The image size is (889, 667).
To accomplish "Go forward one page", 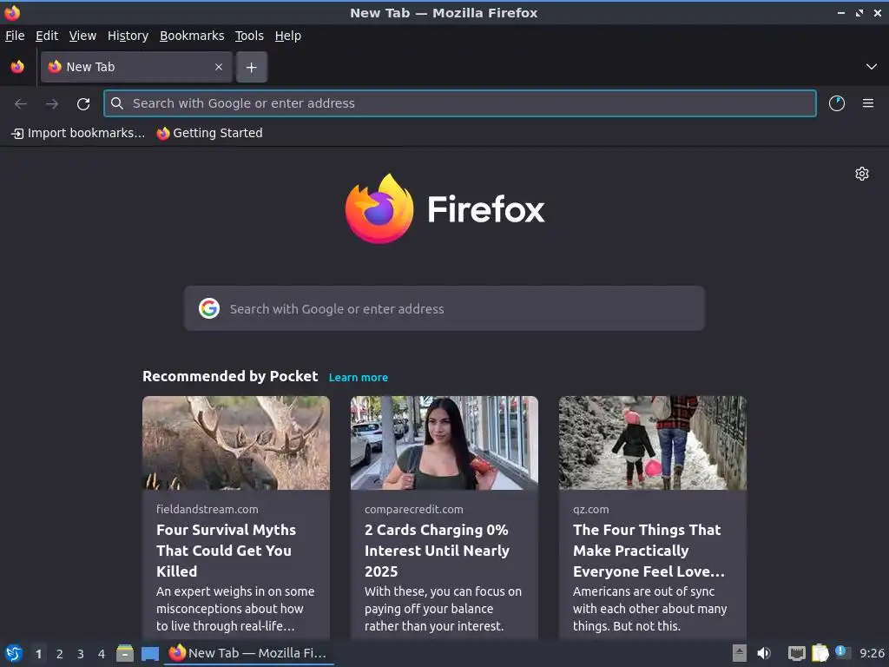I will [51, 103].
